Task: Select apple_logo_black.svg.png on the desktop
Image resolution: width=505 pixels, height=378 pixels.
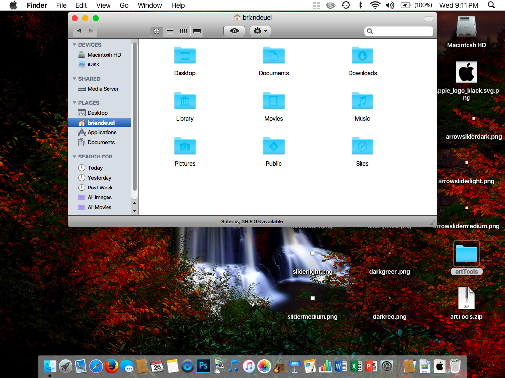Action: click(x=467, y=72)
